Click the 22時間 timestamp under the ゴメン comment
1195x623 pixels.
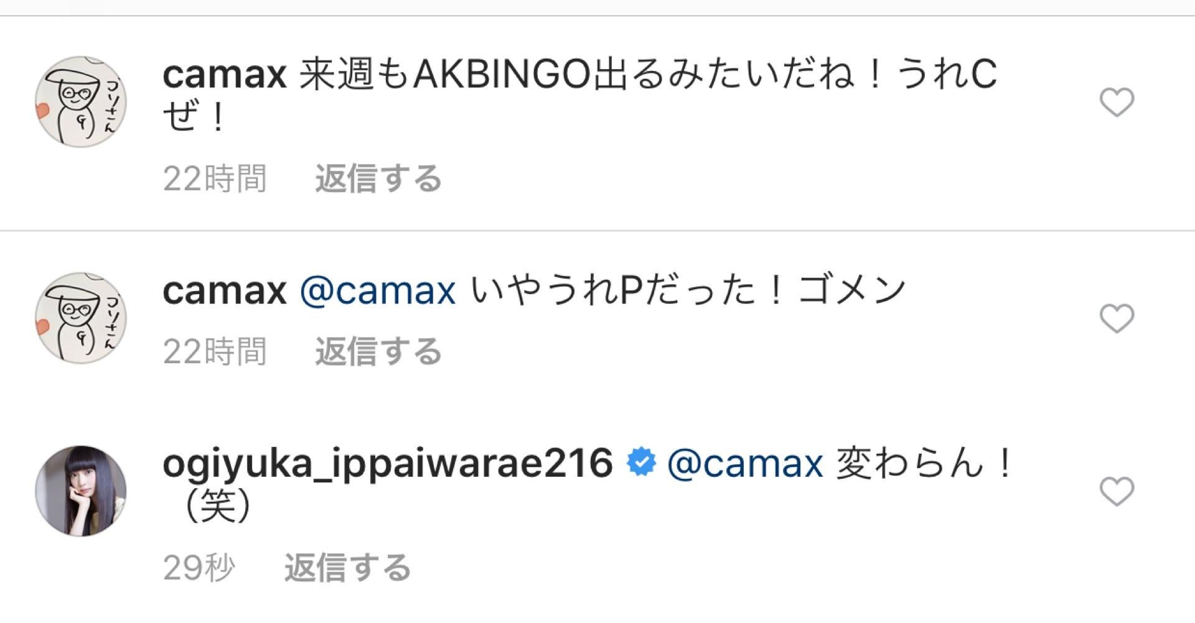pos(215,352)
